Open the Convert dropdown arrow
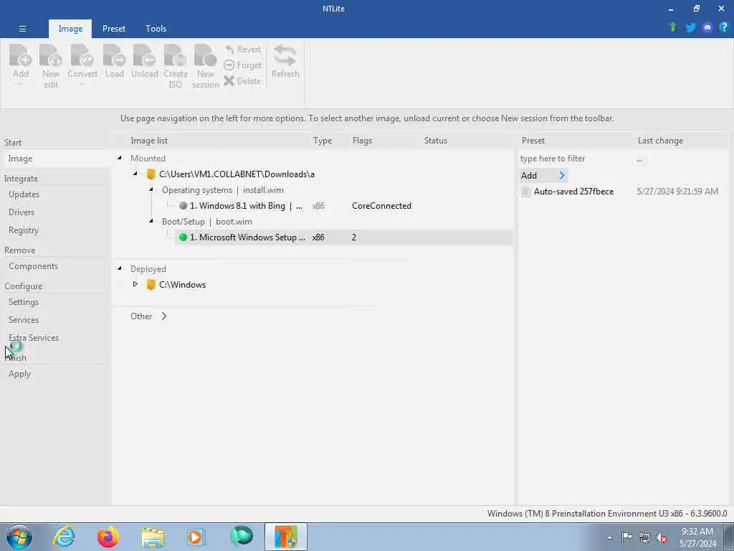 (82, 85)
